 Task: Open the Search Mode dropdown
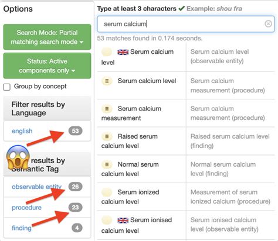(47, 37)
